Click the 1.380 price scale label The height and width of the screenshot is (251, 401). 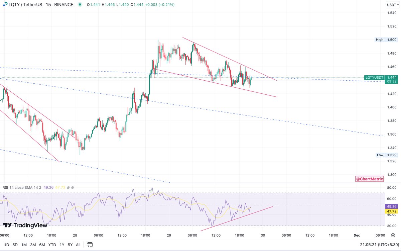[x=392, y=120]
